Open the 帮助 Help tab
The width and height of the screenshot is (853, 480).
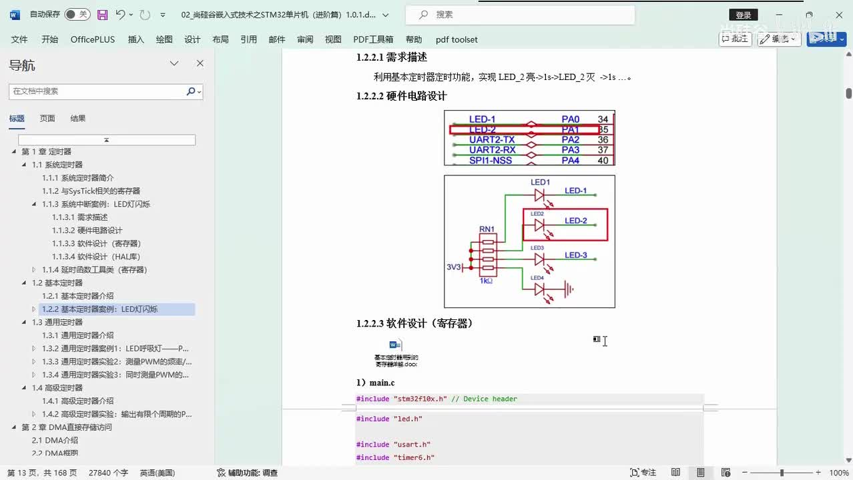414,39
